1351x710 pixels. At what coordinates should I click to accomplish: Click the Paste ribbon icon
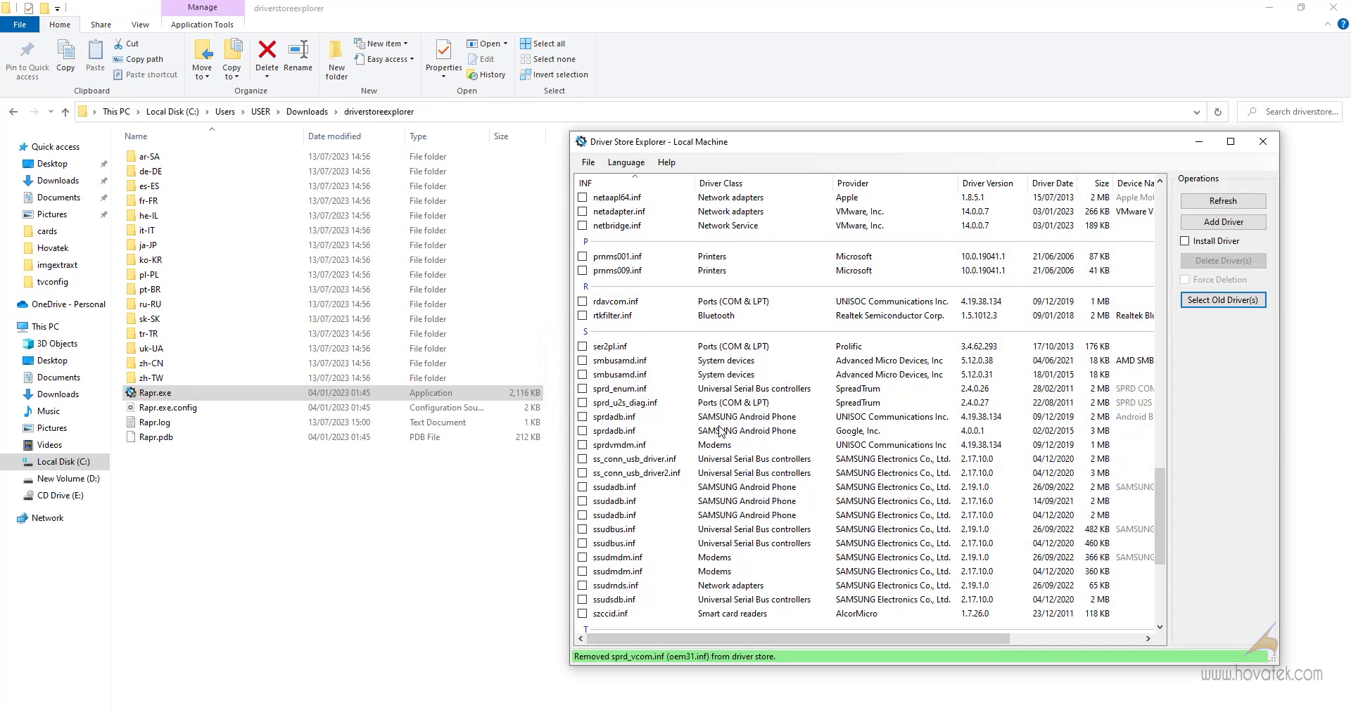click(95, 51)
